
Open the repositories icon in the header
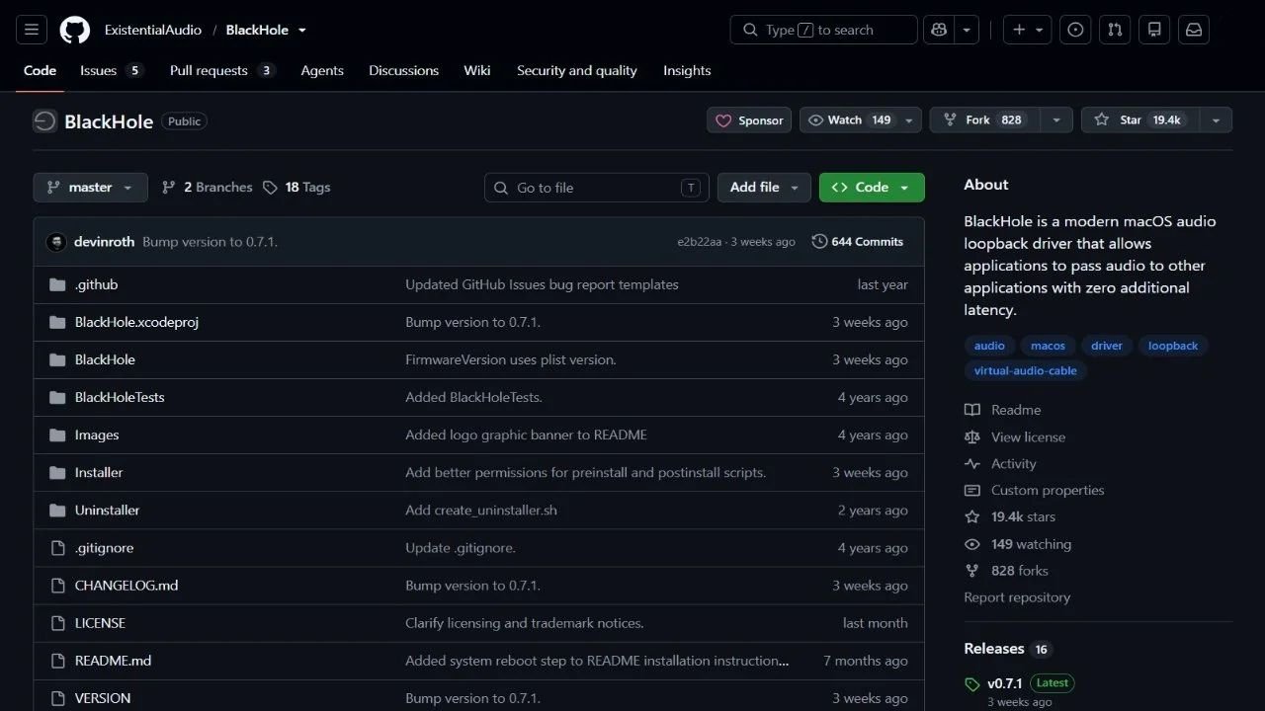(1154, 30)
